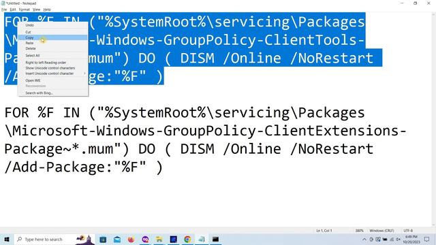Image resolution: width=436 pixels, height=245 pixels.
Task: Open Firefox from taskbar
Action: pyautogui.click(x=131, y=239)
